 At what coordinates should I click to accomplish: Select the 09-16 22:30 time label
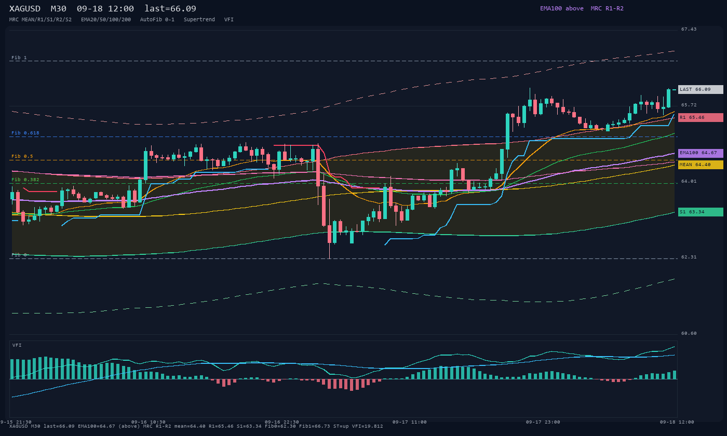pyautogui.click(x=282, y=422)
